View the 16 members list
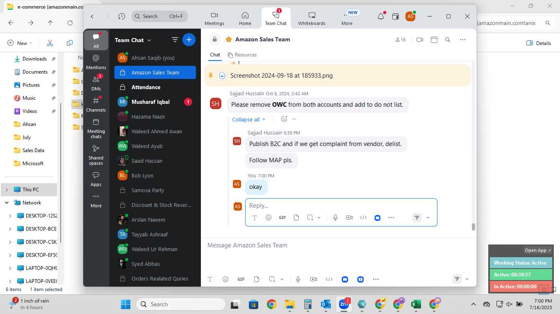This screenshot has height=314, width=560. (400, 40)
